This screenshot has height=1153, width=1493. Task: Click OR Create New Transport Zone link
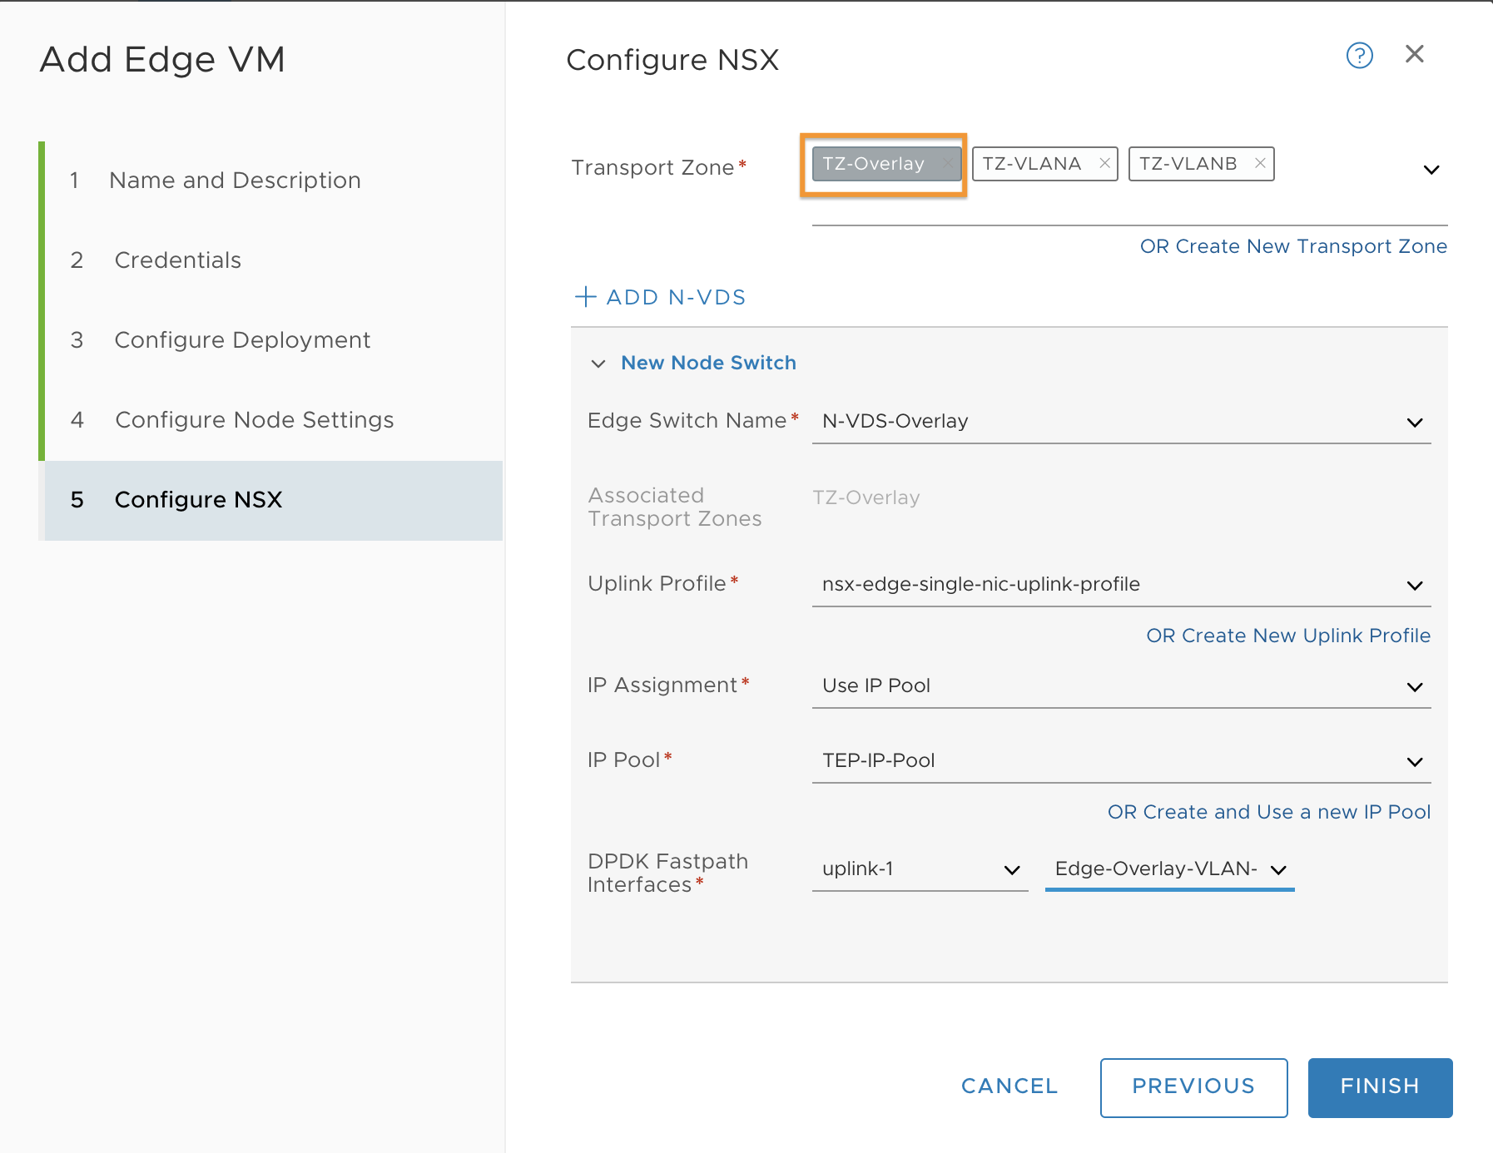[1293, 246]
